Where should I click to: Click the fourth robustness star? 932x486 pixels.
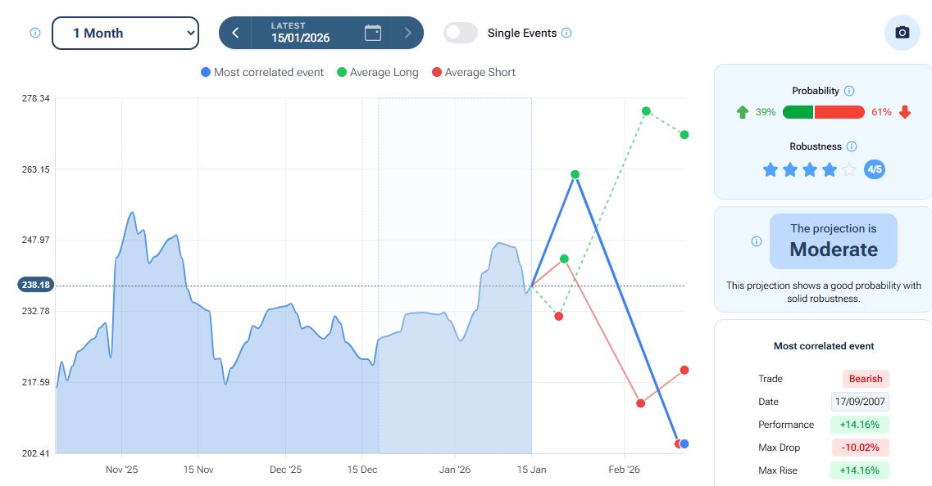(x=830, y=170)
